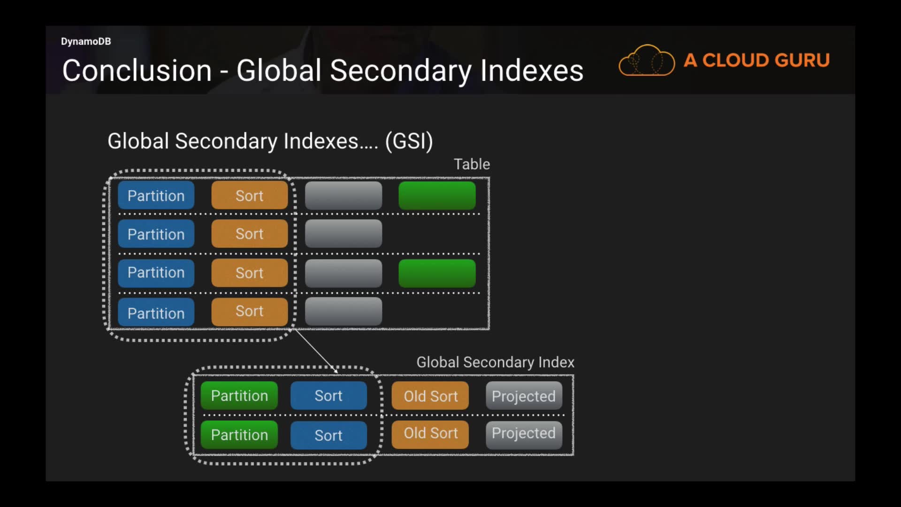901x507 pixels.
Task: Click the slide title Conclusion - Global Secondary Indexes
Action: coord(322,71)
